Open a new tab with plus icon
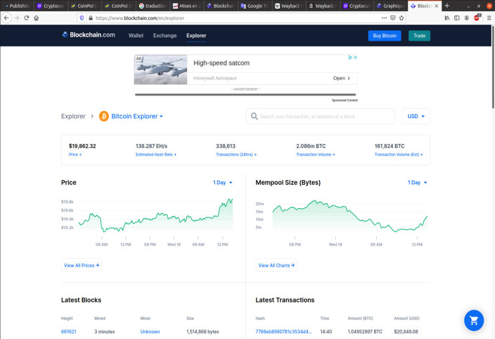Viewport: 495px width, 339px height. (x=447, y=6)
